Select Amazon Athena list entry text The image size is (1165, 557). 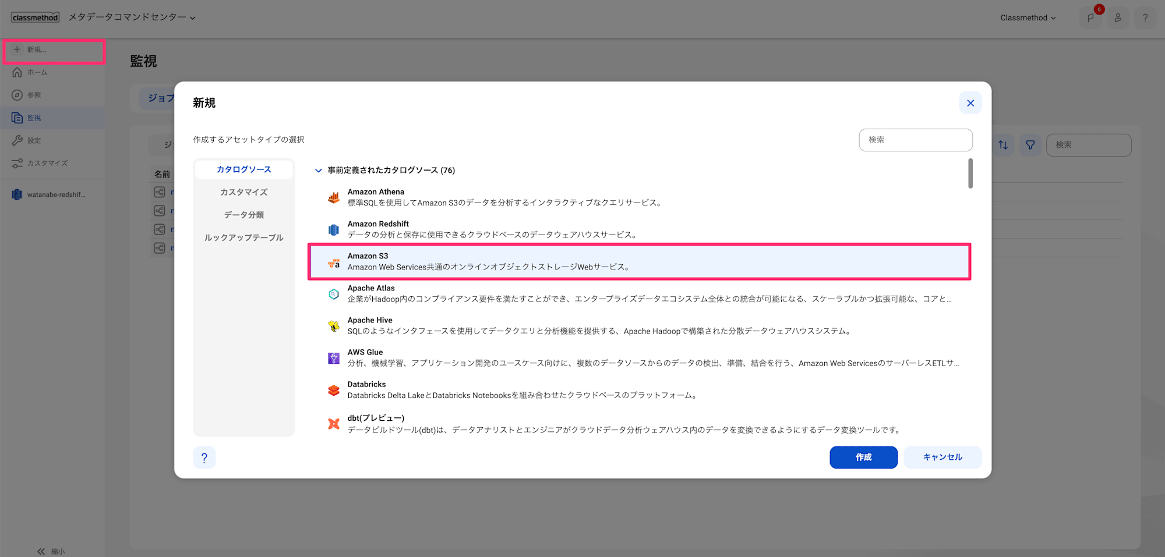(x=376, y=192)
